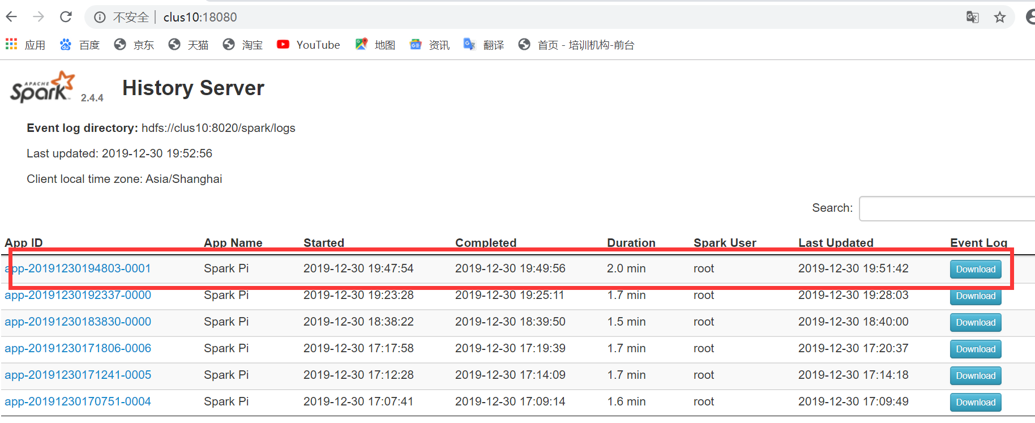
Task: Click the browser back arrow
Action: 11,17
